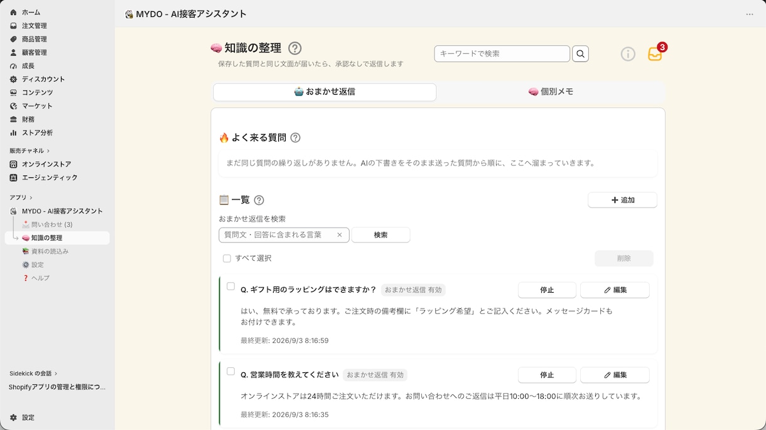Check the ギフト用のラッピング question checkbox

[230, 286]
